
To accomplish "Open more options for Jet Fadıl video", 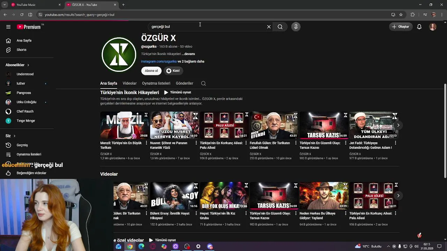I will point(395,143).
